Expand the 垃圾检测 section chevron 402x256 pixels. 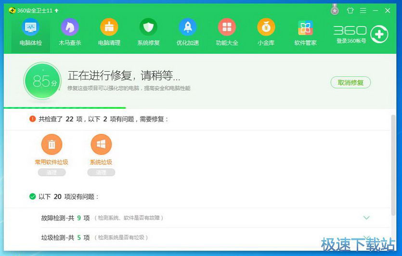[x=366, y=237]
